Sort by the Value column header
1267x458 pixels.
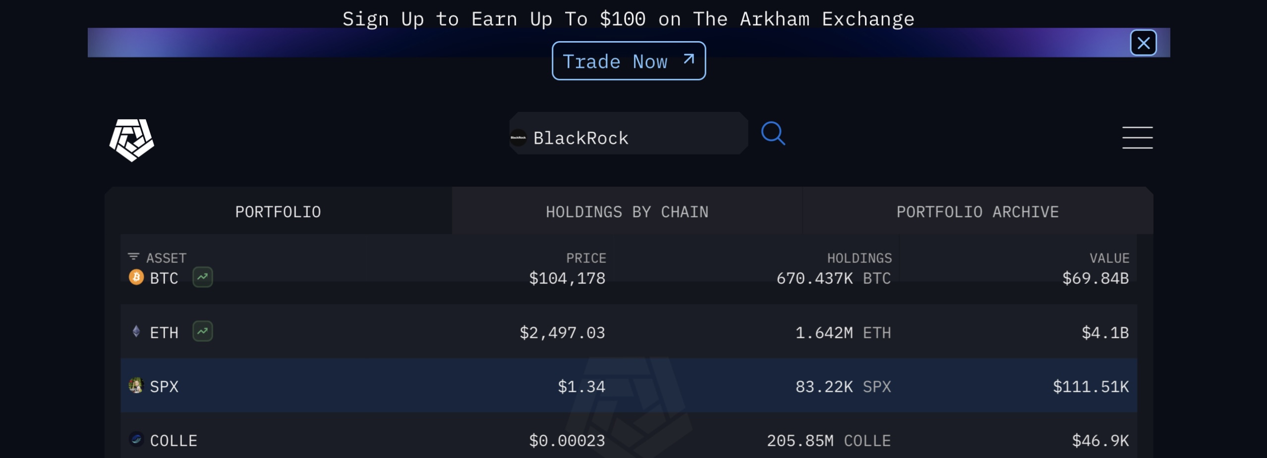click(1109, 258)
